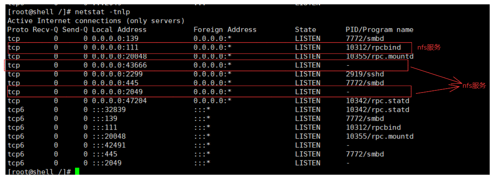The width and height of the screenshot is (494, 179).
Task: Select tcp6 local address :::445
Action: pos(105,154)
